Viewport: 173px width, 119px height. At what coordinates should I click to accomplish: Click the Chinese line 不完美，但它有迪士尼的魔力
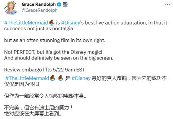pos(39,108)
